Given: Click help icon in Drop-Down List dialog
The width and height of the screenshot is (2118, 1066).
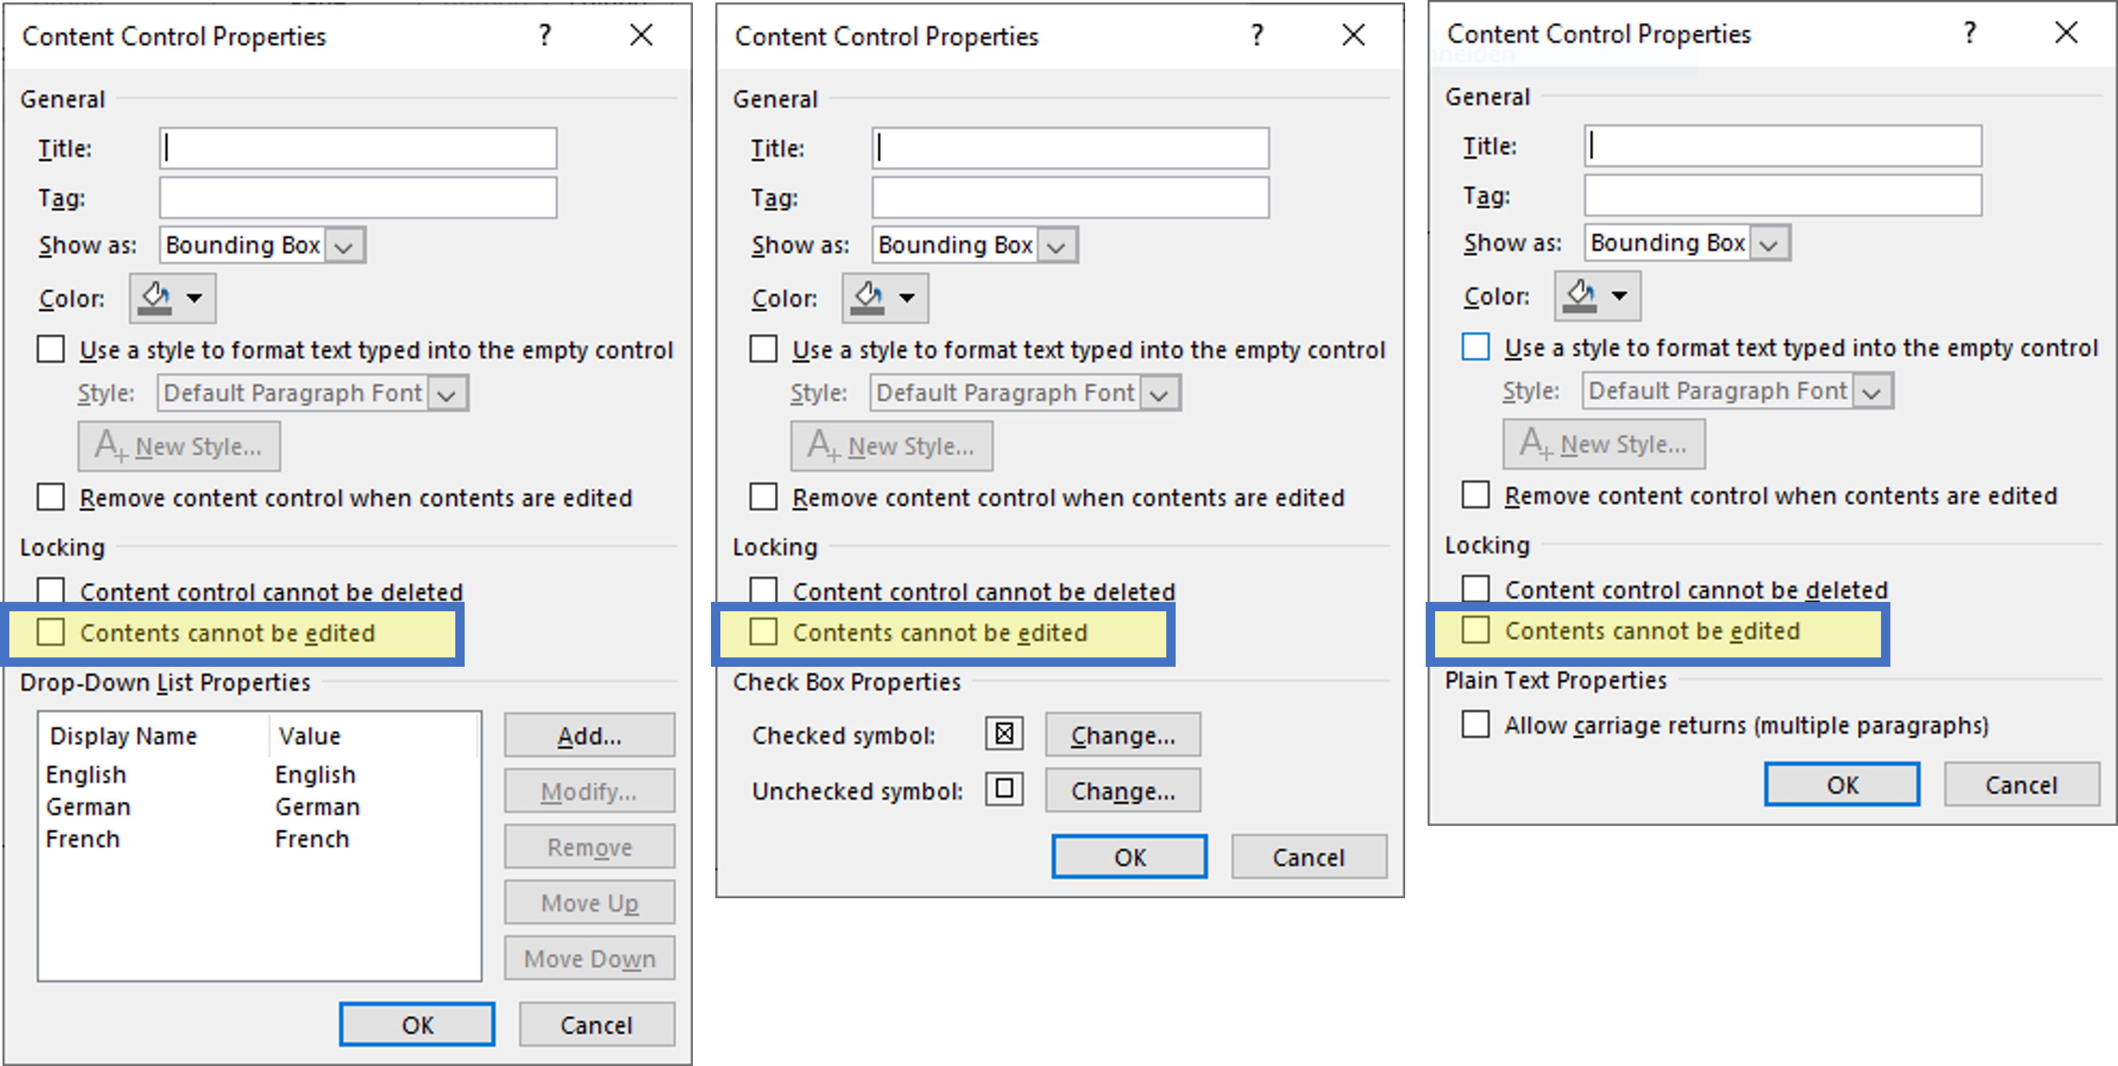Looking at the screenshot, I should coord(544,34).
